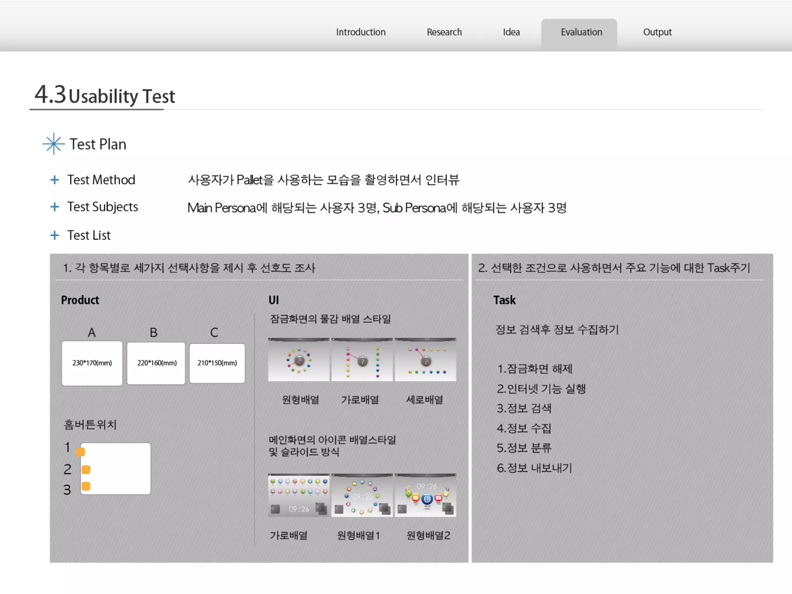Screen dimensions: 792x594
Task: Switch to the Research tab
Action: 444,32
